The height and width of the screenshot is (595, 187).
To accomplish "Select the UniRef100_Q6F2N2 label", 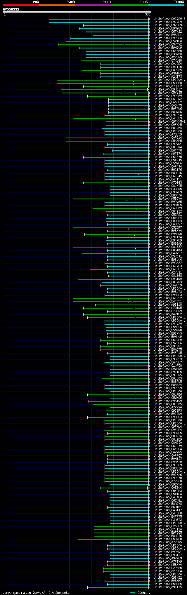I will point(168,99).
